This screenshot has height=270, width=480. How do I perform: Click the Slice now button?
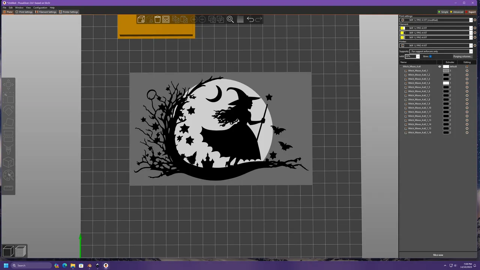point(438,255)
